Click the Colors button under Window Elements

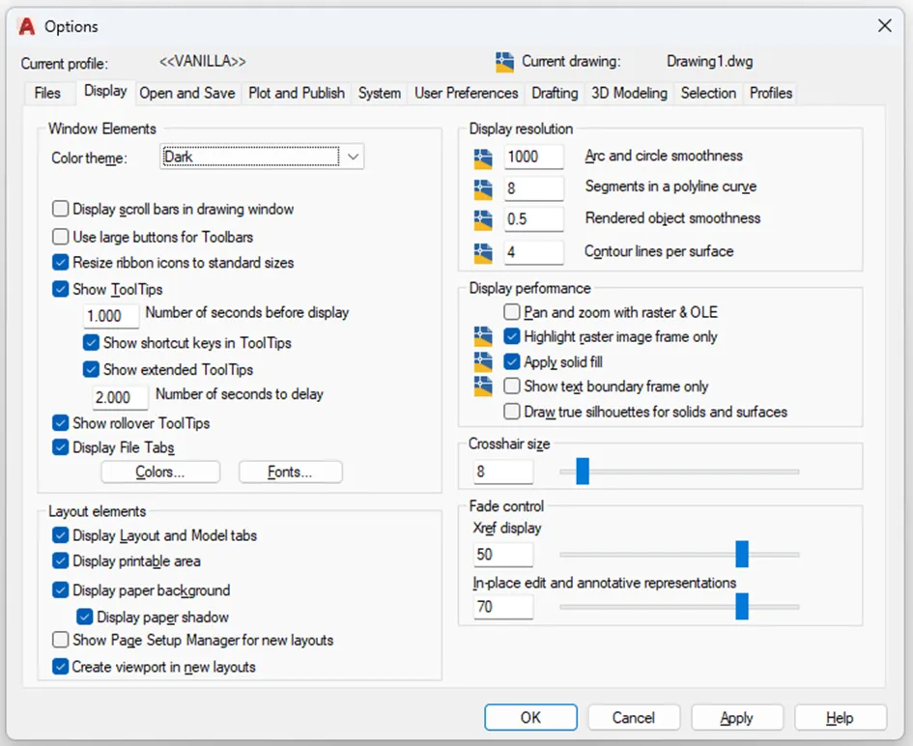tap(159, 472)
